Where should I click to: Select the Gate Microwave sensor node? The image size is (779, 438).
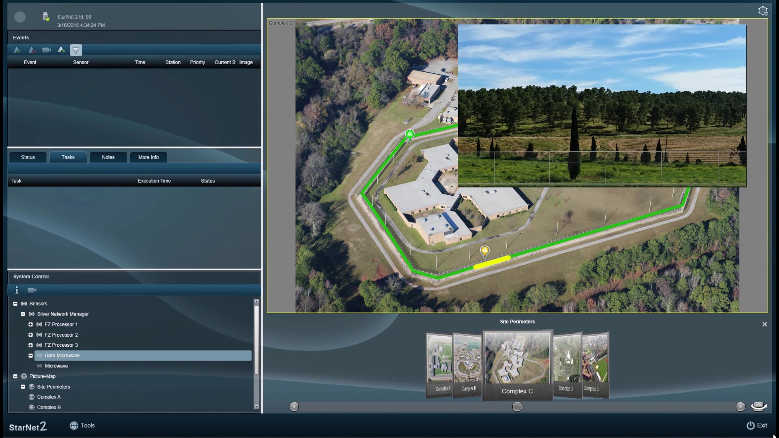(x=62, y=355)
